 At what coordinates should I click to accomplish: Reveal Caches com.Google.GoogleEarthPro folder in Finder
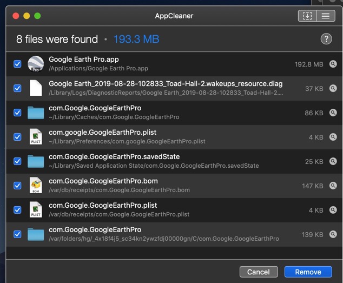coord(333,113)
